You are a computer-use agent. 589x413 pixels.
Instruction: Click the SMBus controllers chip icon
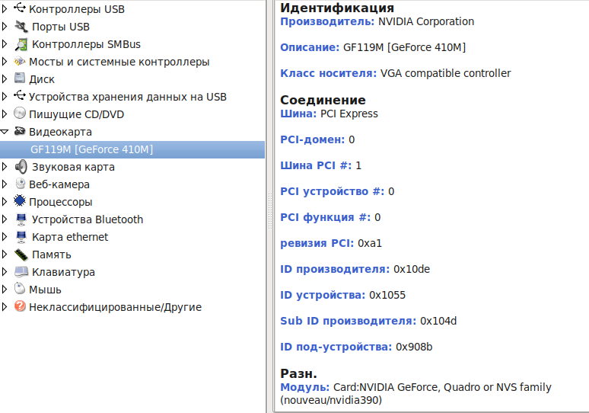(x=21, y=44)
